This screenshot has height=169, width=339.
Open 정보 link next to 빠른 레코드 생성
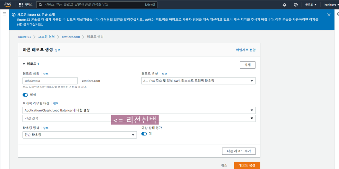57,50
